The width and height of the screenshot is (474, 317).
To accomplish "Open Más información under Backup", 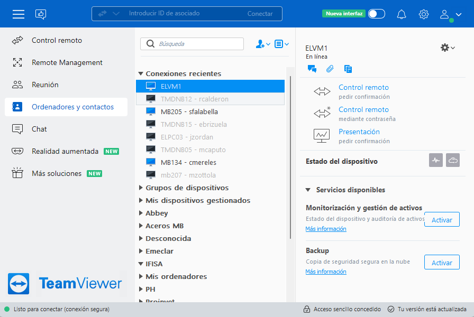I will [326, 271].
